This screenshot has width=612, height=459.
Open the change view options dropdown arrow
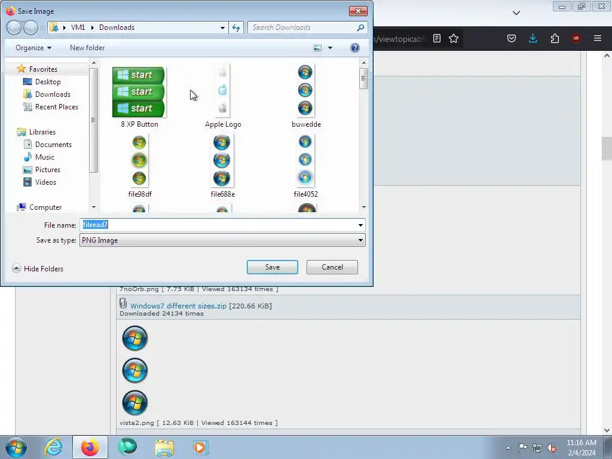tap(330, 48)
